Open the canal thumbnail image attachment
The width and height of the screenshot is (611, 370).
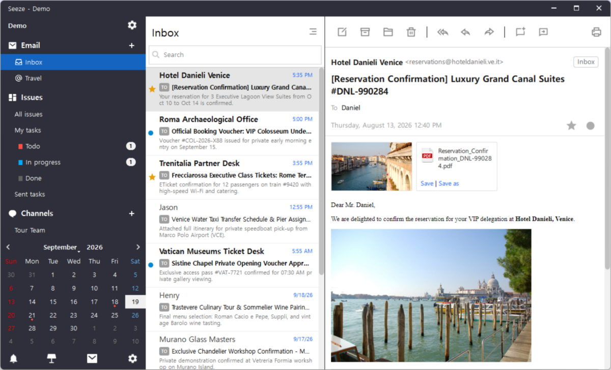coord(372,166)
